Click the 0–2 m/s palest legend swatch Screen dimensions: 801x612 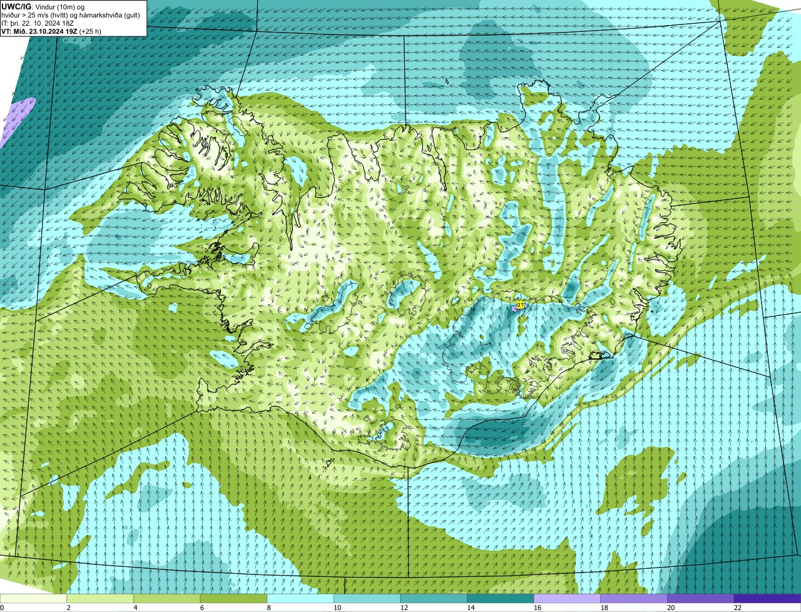33,598
